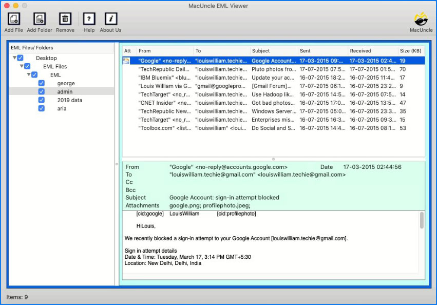Collapse the EML Files node
The height and width of the screenshot is (305, 437).
coord(21,66)
